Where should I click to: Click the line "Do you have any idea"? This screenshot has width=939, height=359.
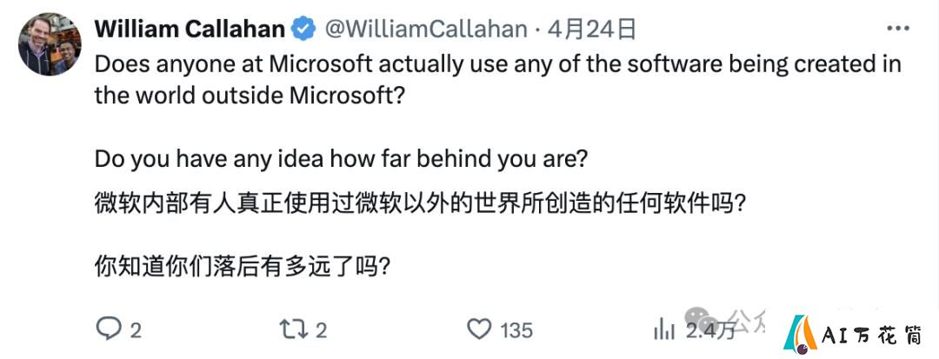341,158
